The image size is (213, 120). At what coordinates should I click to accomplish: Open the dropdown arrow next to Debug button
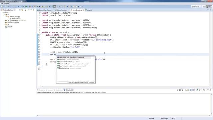(24, 6)
